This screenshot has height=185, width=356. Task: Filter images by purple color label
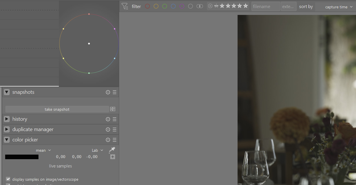(182, 6)
